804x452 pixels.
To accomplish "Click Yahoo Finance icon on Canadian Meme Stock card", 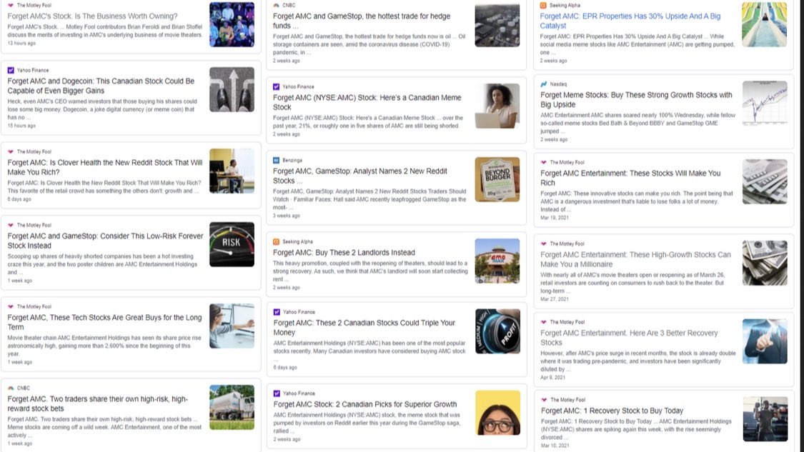I will click(277, 86).
